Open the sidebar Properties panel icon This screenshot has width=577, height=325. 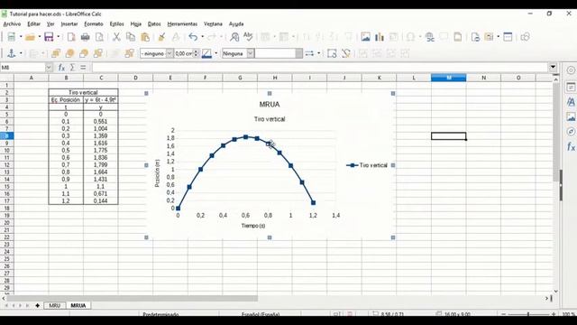[571, 87]
